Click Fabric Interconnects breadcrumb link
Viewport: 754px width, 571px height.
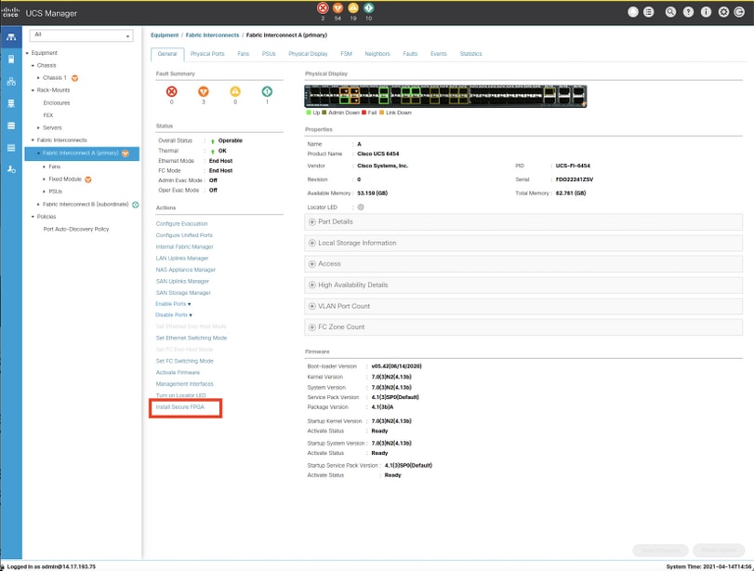click(x=213, y=35)
